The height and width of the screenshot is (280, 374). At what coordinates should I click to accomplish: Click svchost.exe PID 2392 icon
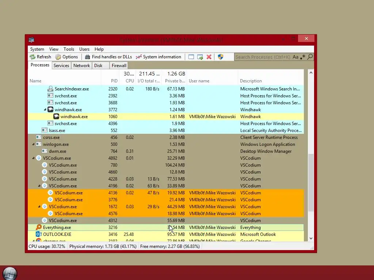pyautogui.click(x=50, y=96)
